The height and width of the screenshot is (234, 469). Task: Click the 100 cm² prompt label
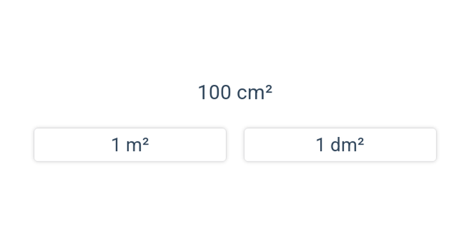(235, 92)
